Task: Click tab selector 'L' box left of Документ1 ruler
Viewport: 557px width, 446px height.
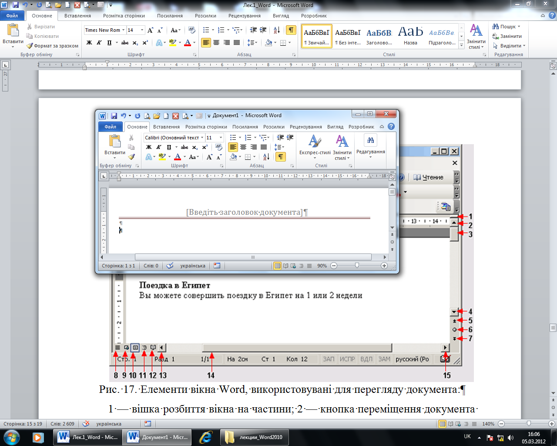Action: tap(104, 176)
